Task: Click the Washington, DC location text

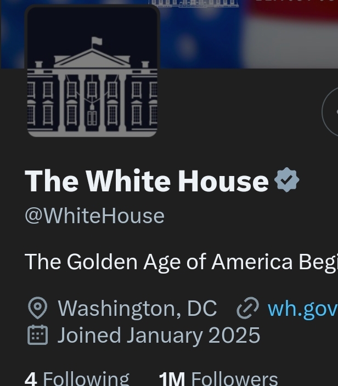Action: click(137, 309)
